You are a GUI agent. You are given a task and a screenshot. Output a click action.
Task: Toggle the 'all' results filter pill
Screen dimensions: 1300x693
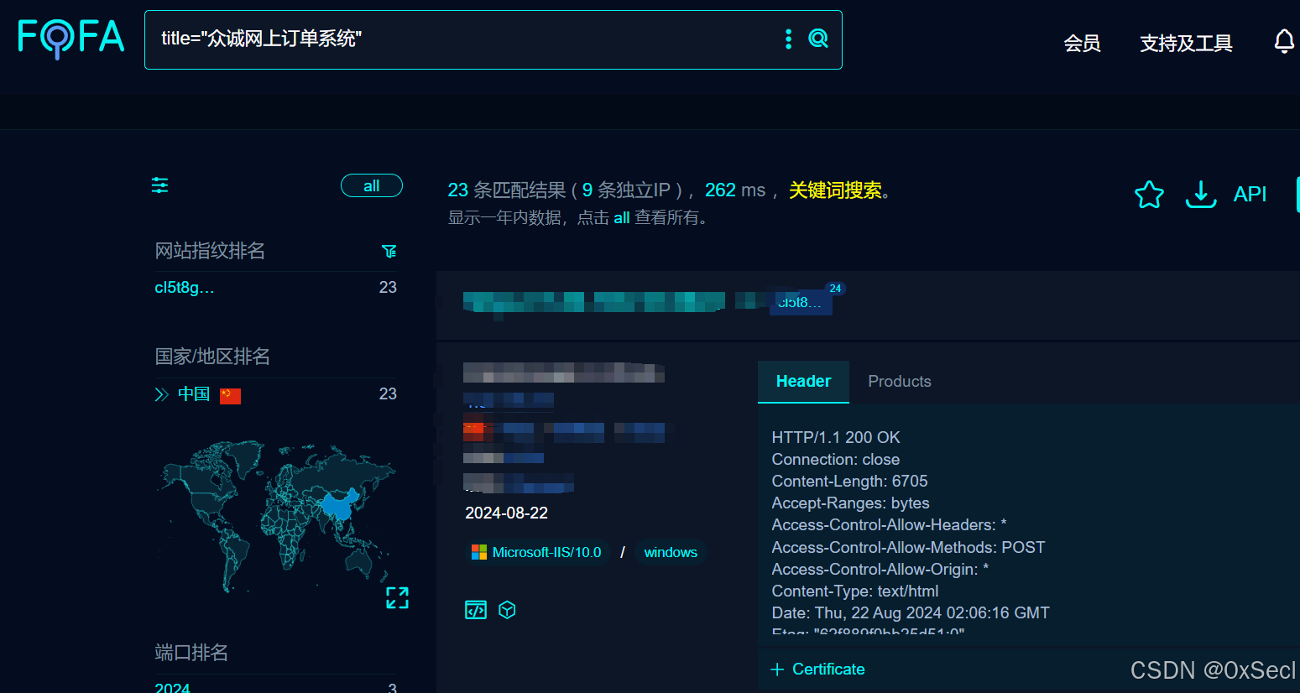(x=371, y=185)
